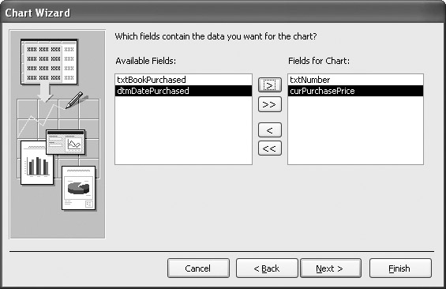The image size is (446, 289).
Task: Click the pencil icon in the wizard illustration
Action: click(74, 99)
